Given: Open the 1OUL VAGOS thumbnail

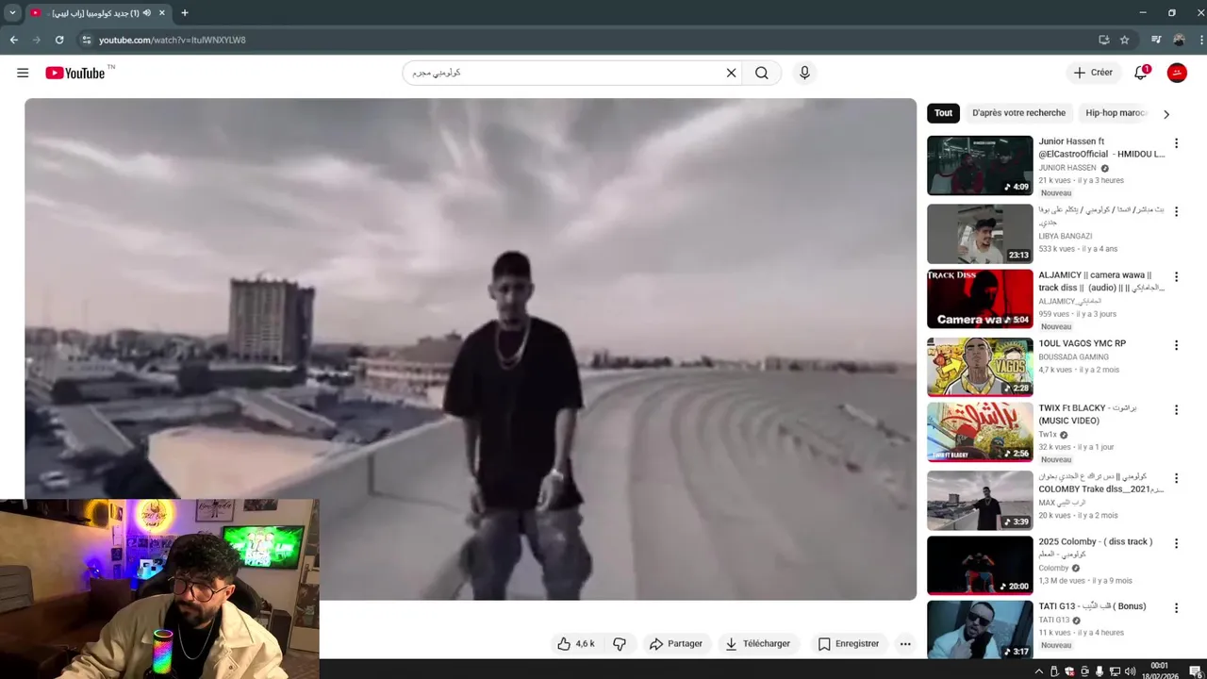Looking at the screenshot, I should (980, 367).
